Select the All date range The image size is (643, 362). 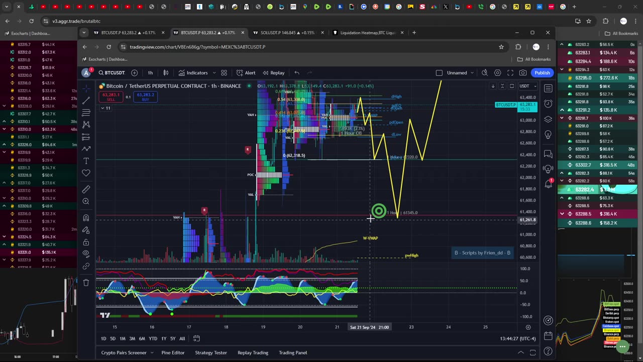pyautogui.click(x=182, y=338)
